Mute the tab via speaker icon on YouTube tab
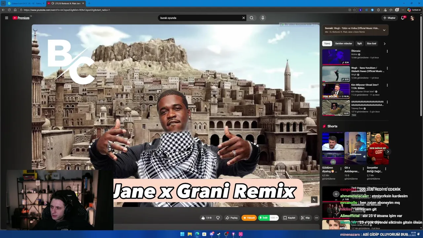 53,3
